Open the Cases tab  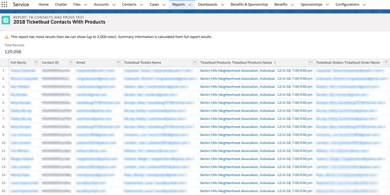[x=154, y=5]
